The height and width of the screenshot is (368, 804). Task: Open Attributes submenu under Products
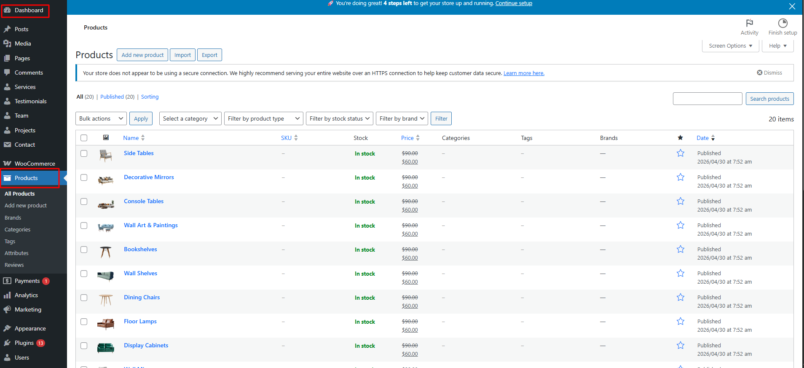[16, 253]
